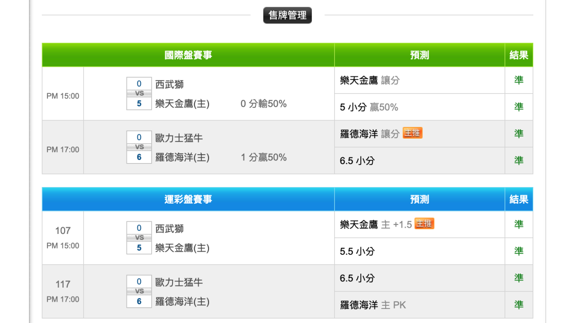Click team name 歐力士猛牛 in 運彩盤賽事
Viewport: 563px width, 323px height.
pyautogui.click(x=179, y=282)
